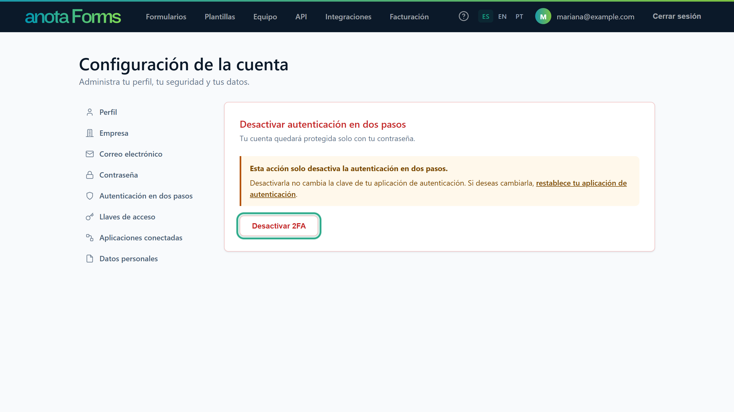Click mariana@example.com account email

(595, 17)
